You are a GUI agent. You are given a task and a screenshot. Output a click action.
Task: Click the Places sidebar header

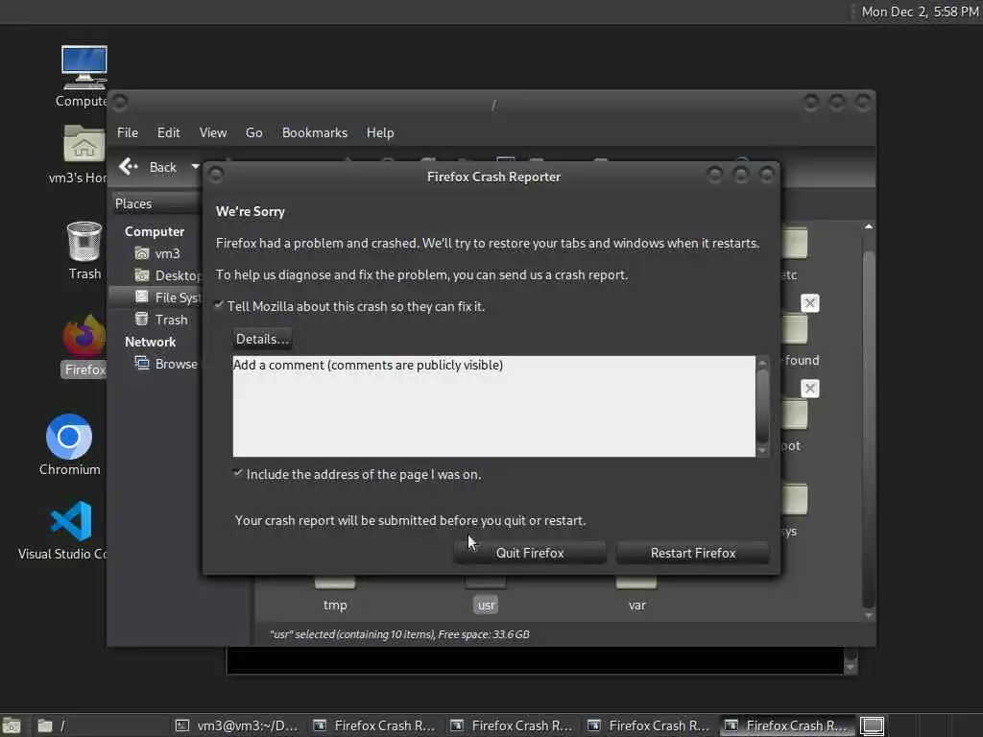pyautogui.click(x=156, y=203)
